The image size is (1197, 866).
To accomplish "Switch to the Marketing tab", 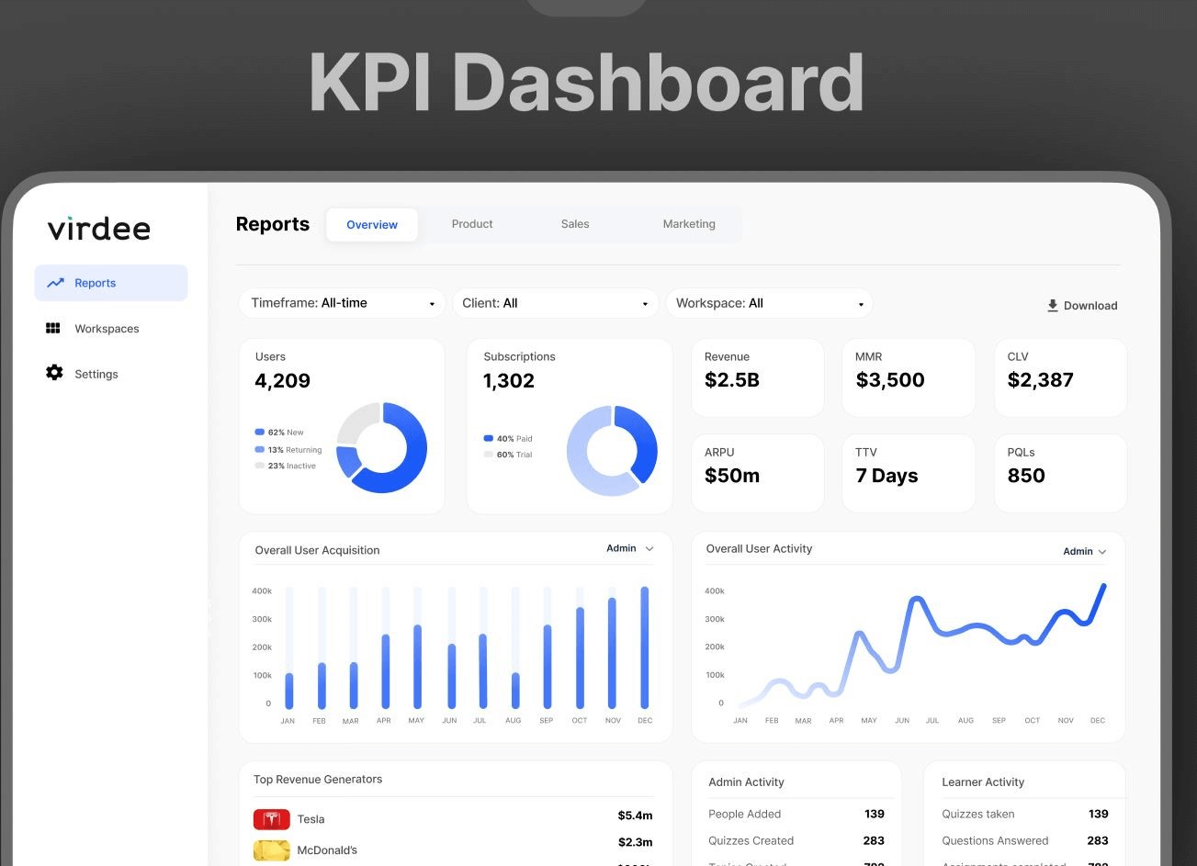I will click(x=689, y=224).
